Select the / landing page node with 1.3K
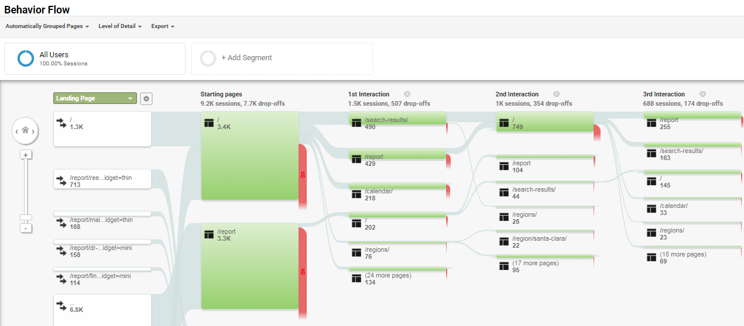The image size is (744, 326). point(102,129)
